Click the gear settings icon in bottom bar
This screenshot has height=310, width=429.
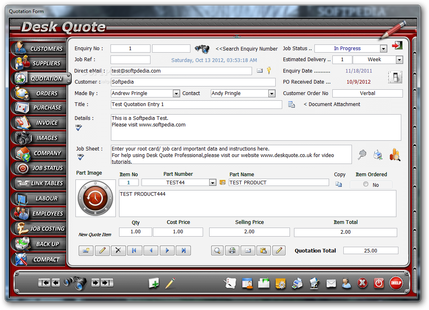coord(281,283)
